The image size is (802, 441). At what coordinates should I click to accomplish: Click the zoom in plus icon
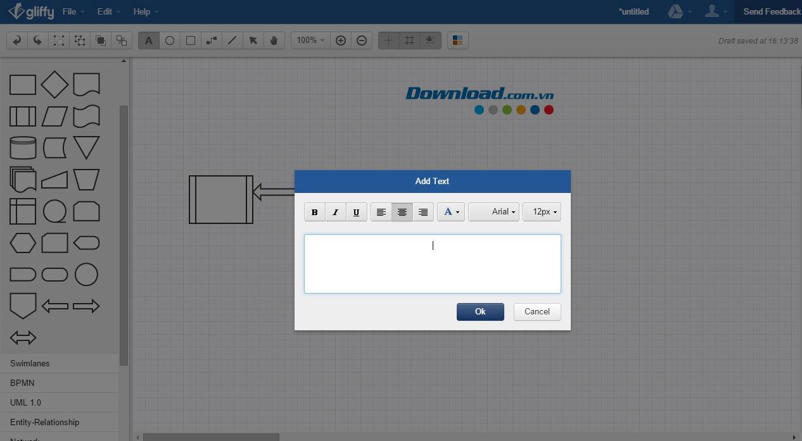(x=341, y=40)
